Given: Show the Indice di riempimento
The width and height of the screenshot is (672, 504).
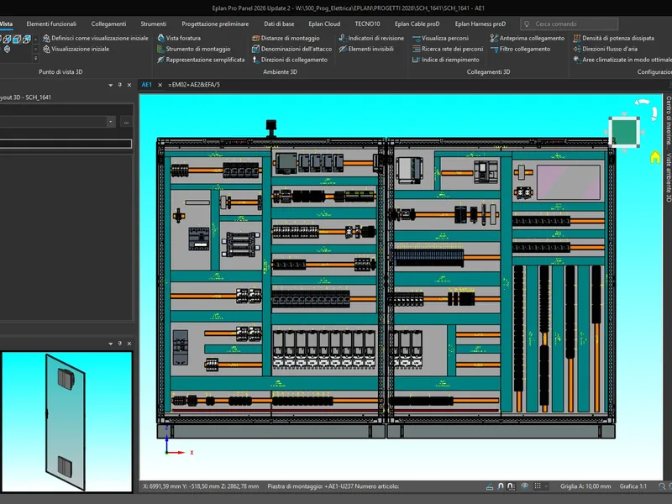Looking at the screenshot, I should (x=446, y=60).
